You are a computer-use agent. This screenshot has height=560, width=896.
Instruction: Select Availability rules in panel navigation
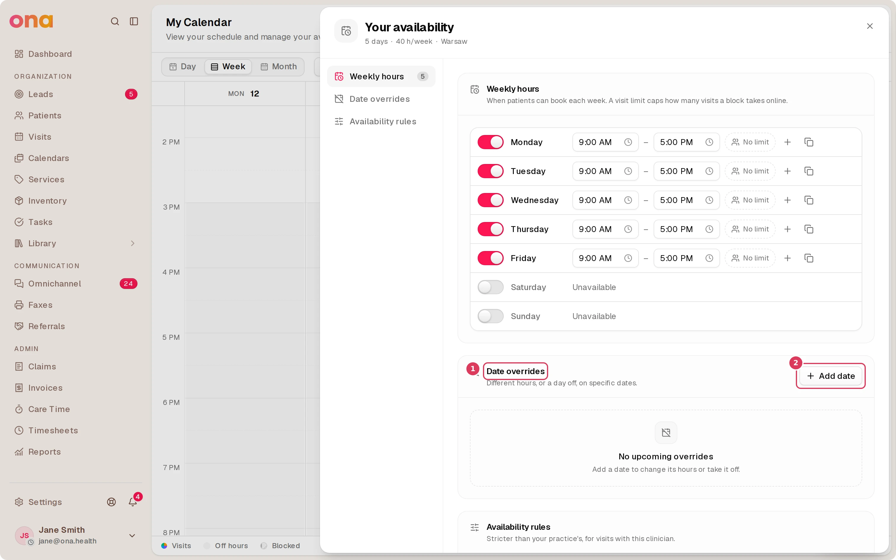pos(381,121)
